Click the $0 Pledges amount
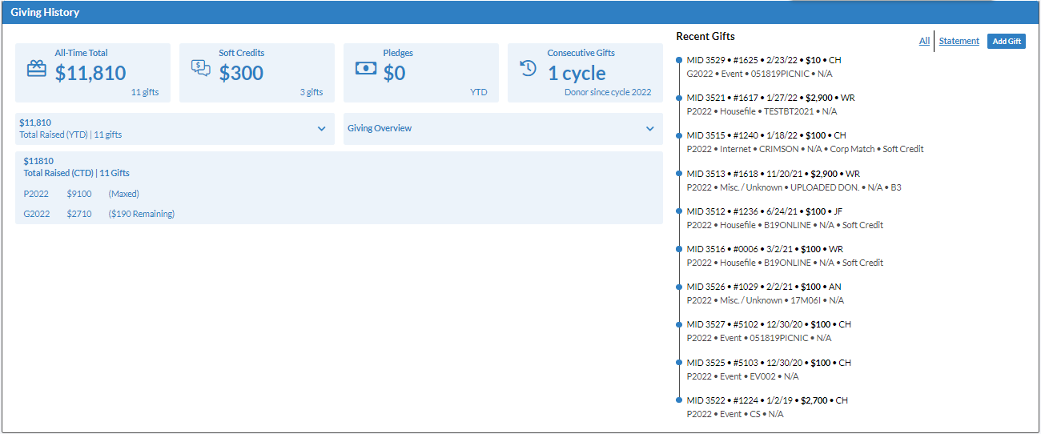This screenshot has height=434, width=1041. (394, 73)
